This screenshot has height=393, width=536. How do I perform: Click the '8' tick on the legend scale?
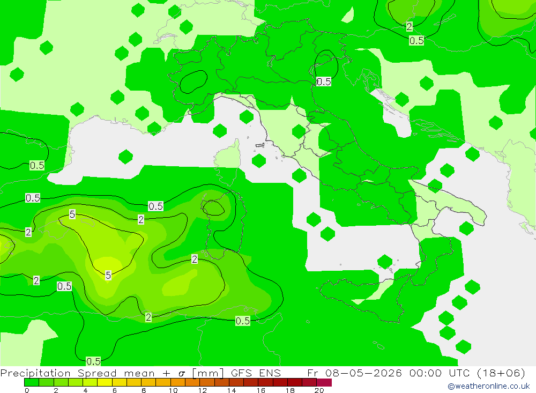(144, 390)
